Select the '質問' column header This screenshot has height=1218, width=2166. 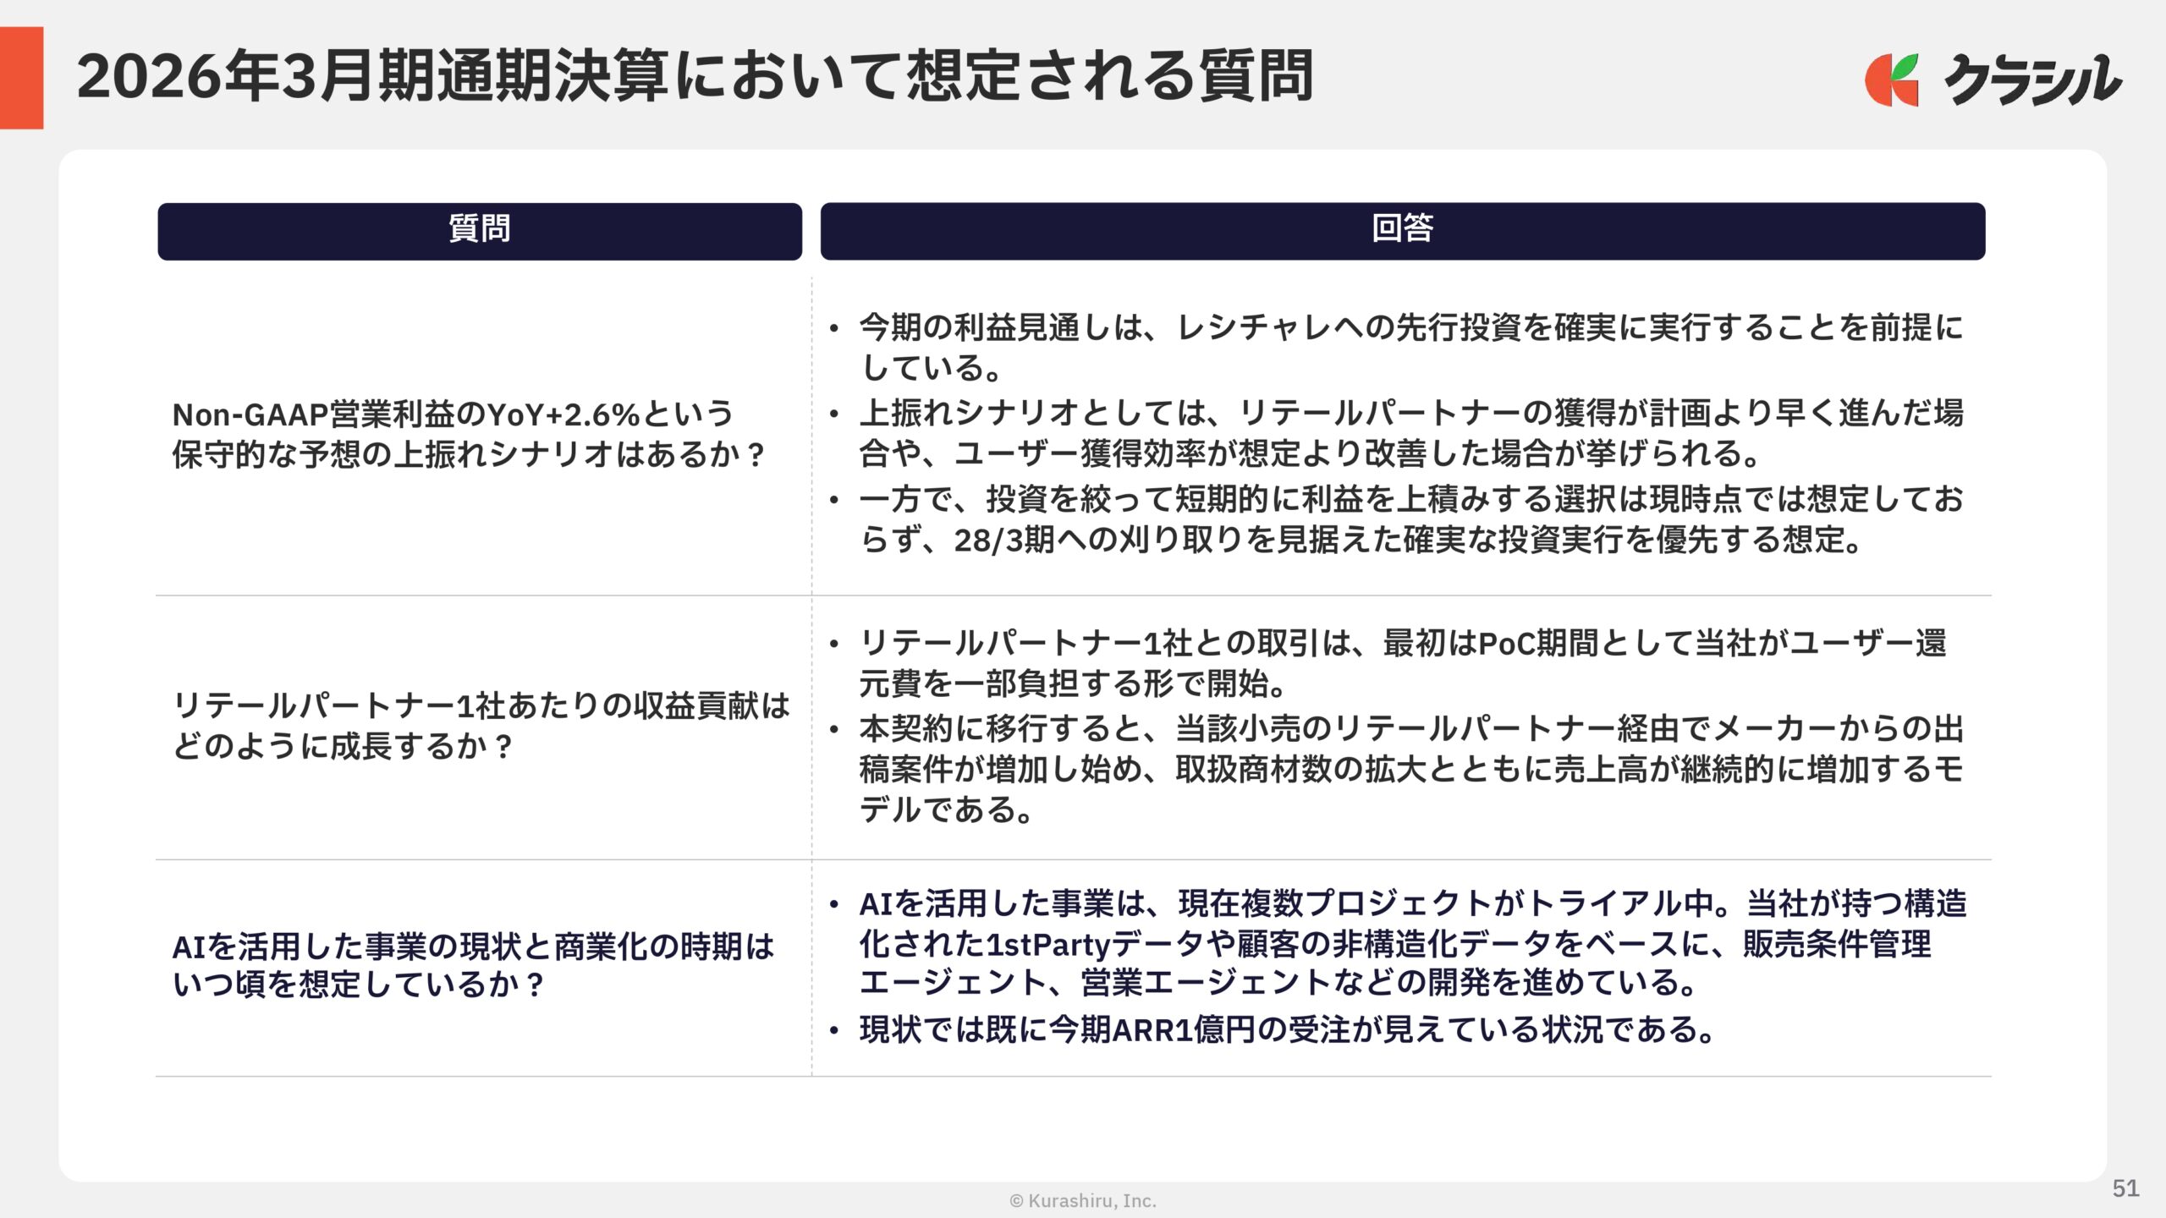480,231
